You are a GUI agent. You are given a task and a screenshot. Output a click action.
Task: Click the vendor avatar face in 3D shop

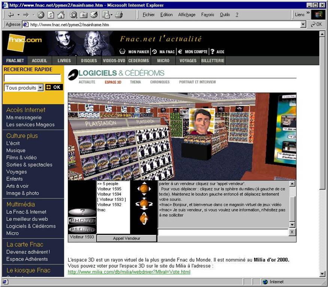tap(202, 121)
